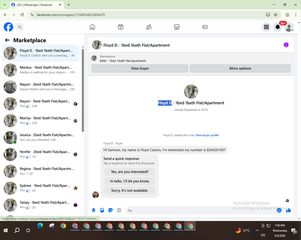Image resolution: width=301 pixels, height=240 pixels.
Task: Show hidden system tray icons
Action: point(257,230)
